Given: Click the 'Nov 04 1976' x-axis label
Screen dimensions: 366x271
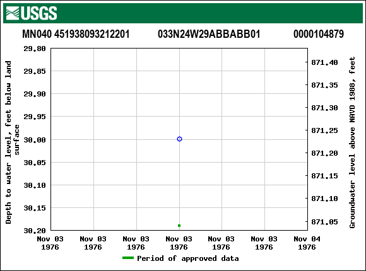Looking at the screenshot, I should pyautogui.click(x=307, y=243).
